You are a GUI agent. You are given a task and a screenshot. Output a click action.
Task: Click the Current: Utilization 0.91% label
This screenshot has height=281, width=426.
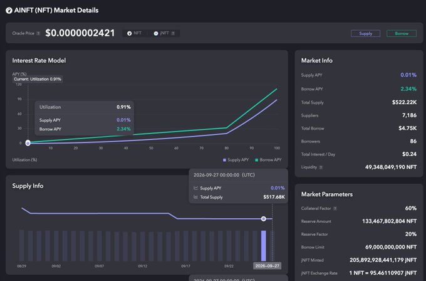tap(38, 79)
